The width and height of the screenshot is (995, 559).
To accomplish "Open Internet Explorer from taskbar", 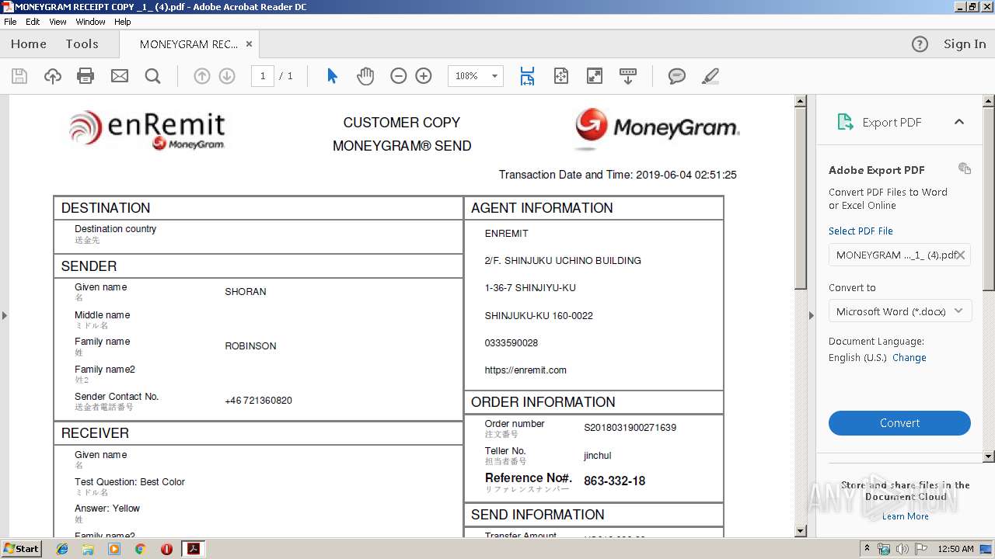I will click(x=62, y=549).
